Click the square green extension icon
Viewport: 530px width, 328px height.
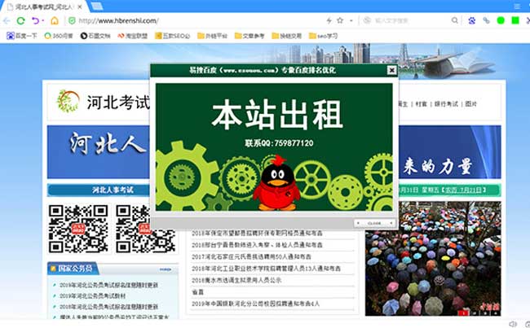tap(515, 21)
